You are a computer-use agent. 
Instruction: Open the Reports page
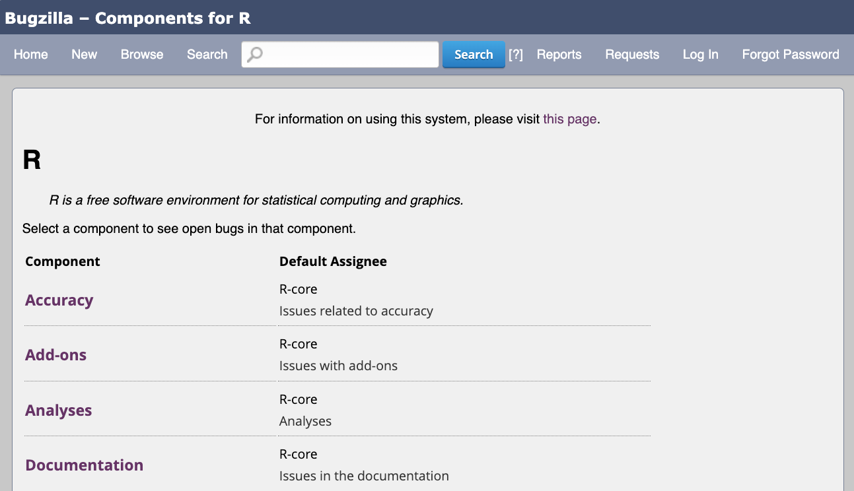559,55
